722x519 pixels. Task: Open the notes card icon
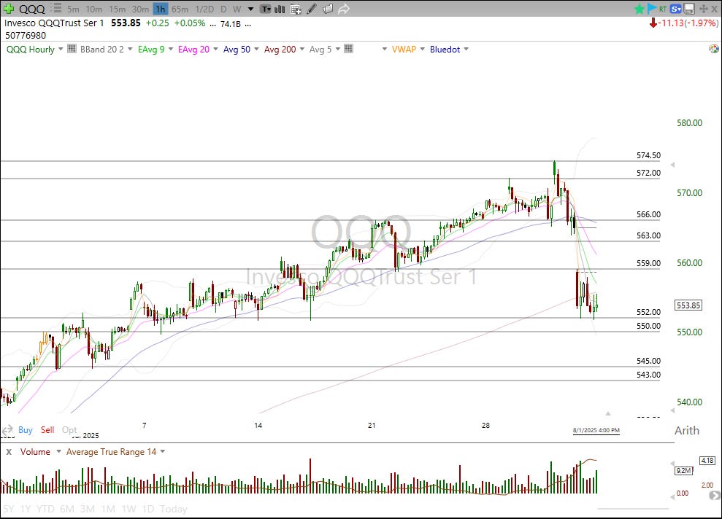coord(327,9)
